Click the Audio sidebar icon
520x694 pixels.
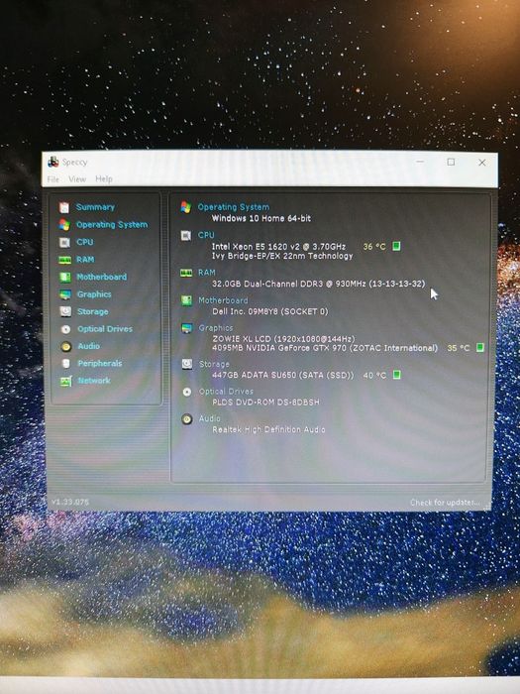66,347
